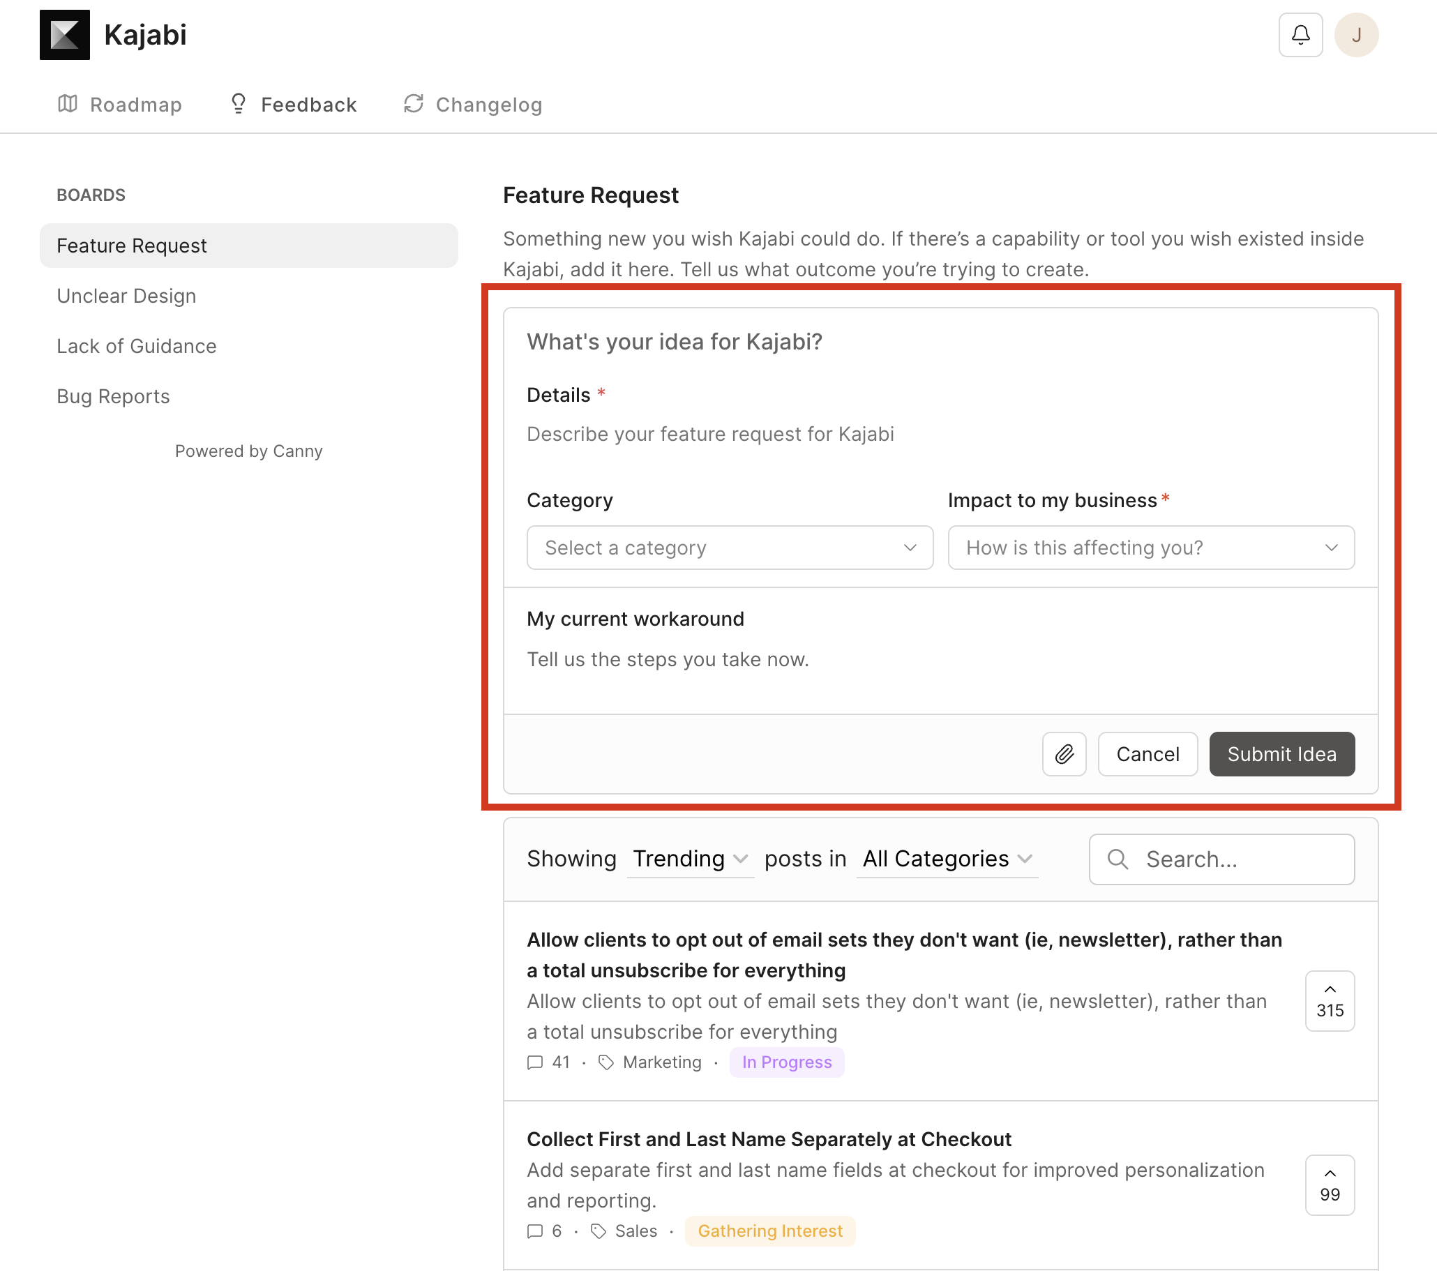Focus the posts Search field

[1222, 859]
